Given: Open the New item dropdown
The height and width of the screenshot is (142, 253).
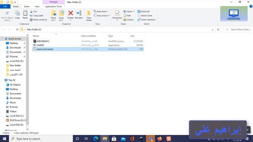Looking at the screenshot, I should point(100,11).
